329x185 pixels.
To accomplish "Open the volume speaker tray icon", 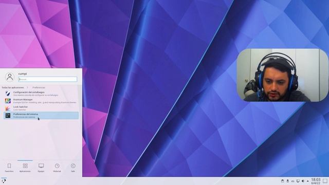I will [303, 181].
